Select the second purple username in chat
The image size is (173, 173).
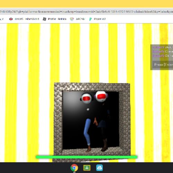tap(158, 52)
